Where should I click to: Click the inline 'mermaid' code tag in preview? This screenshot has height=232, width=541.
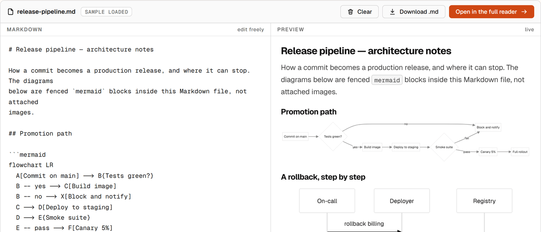(x=386, y=80)
